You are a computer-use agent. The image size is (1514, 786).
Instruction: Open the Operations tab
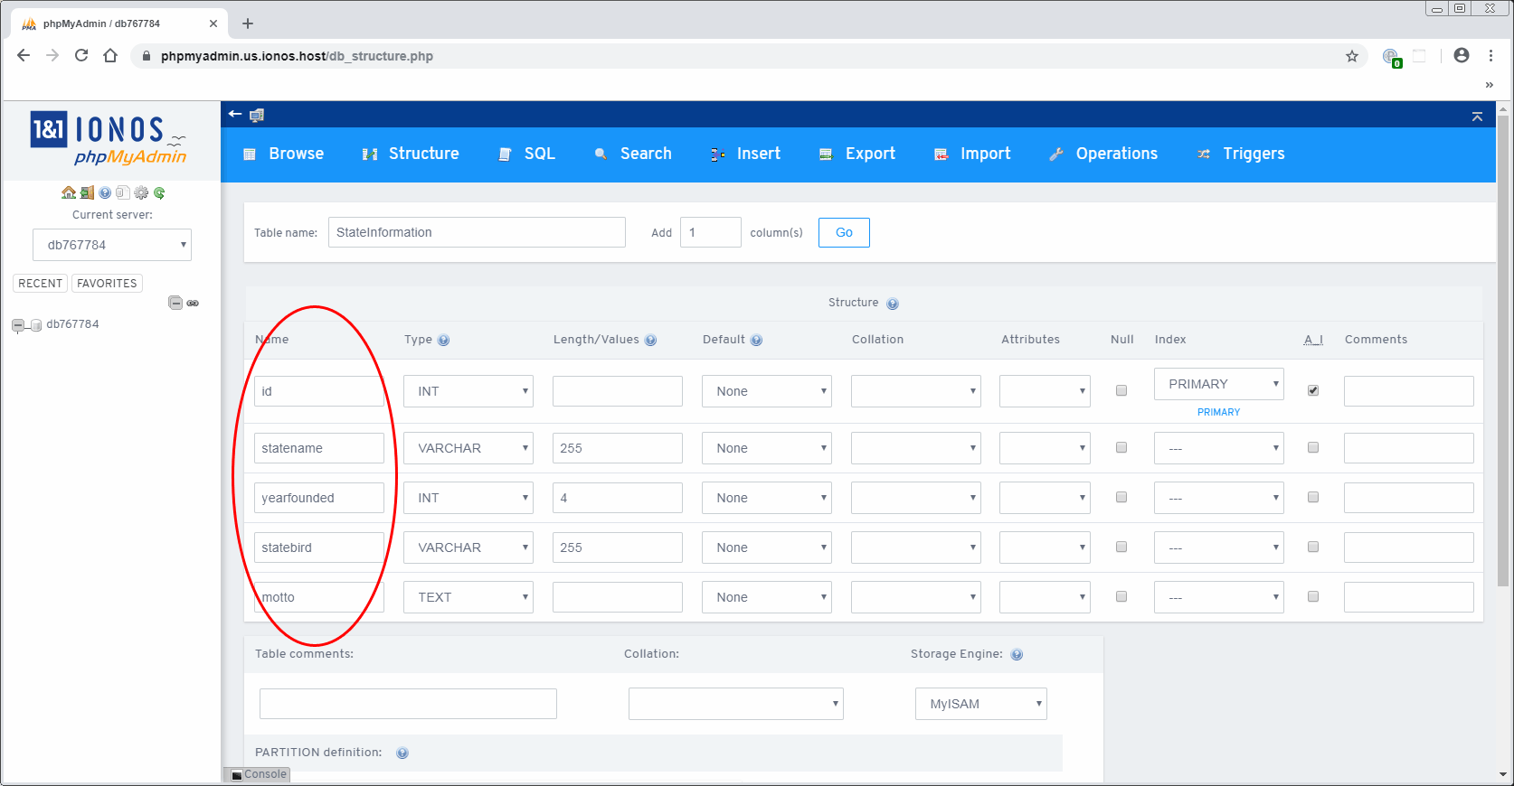pos(1103,154)
